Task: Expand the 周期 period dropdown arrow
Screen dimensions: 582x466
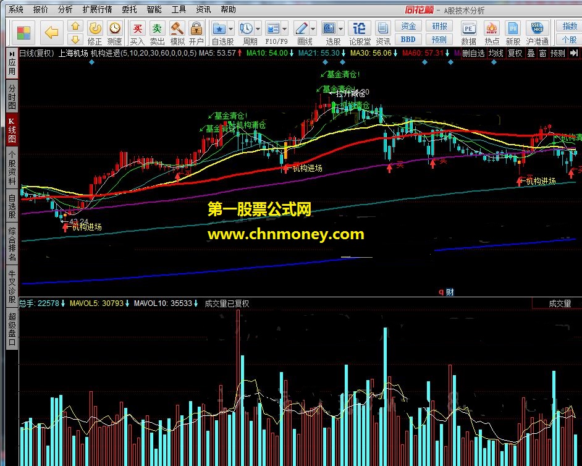Action: click(258, 28)
